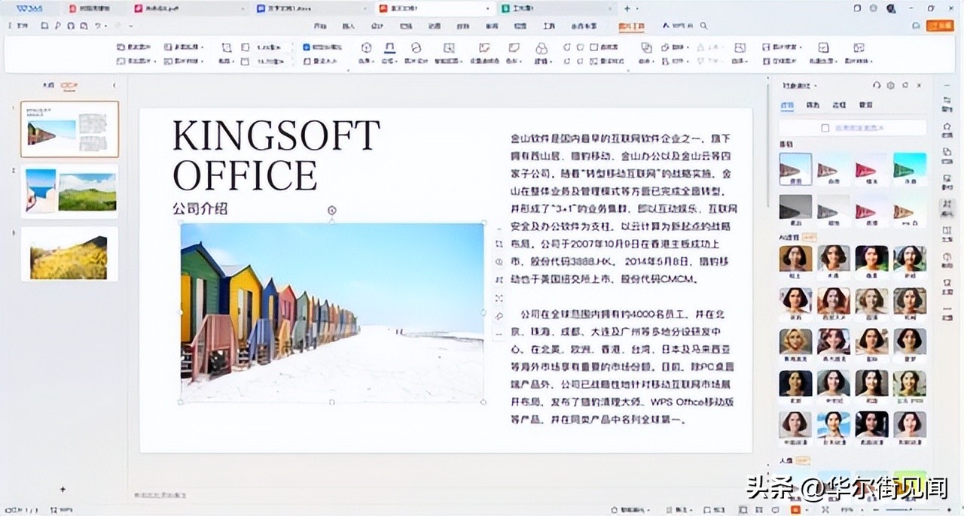Pin the right panel with pin icon

905,86
